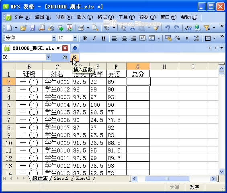The height and width of the screenshot is (193, 227).
Task: Click the Print Preview magnifier icon
Action: (95, 28)
